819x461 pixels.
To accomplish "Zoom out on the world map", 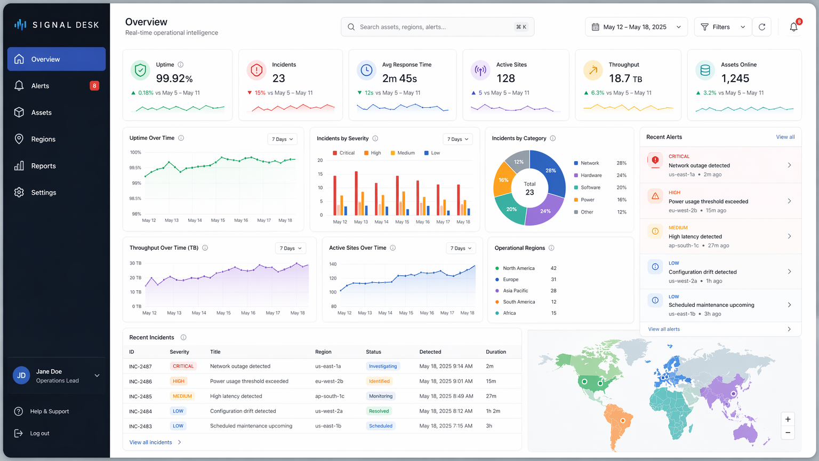I will [x=788, y=433].
